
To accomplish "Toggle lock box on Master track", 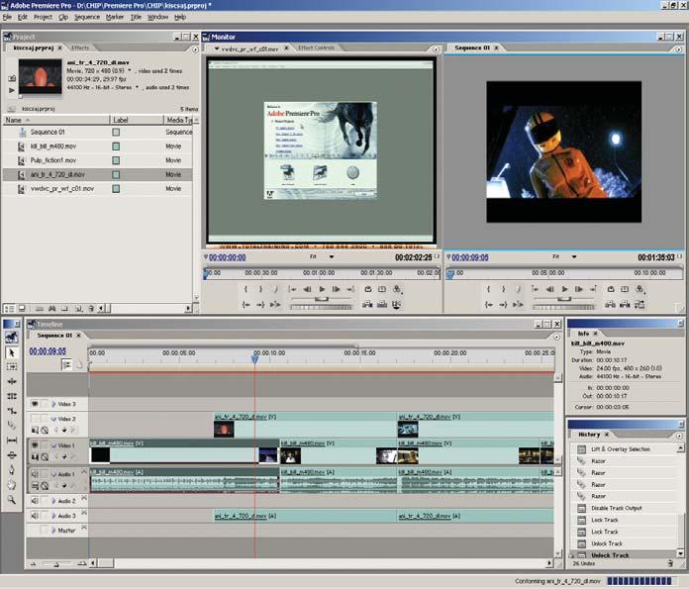I will (45, 531).
